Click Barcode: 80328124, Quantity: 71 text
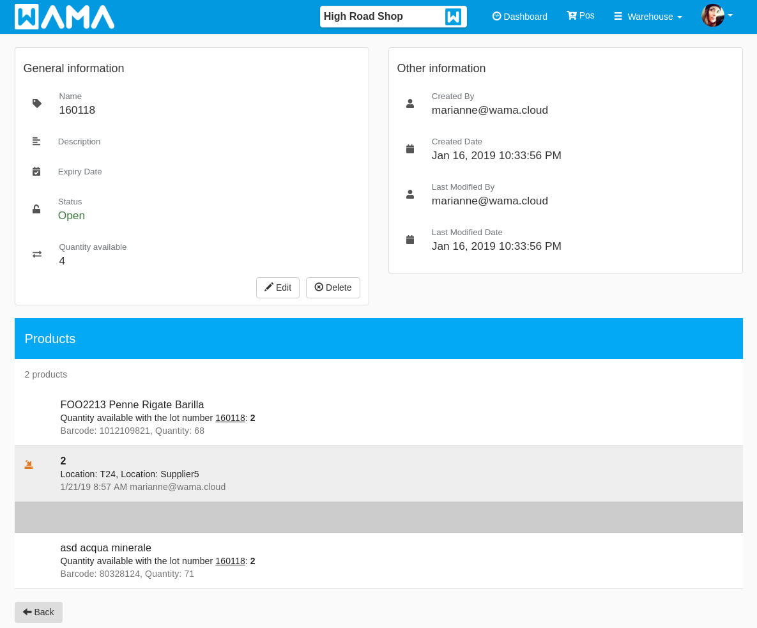 (x=127, y=574)
